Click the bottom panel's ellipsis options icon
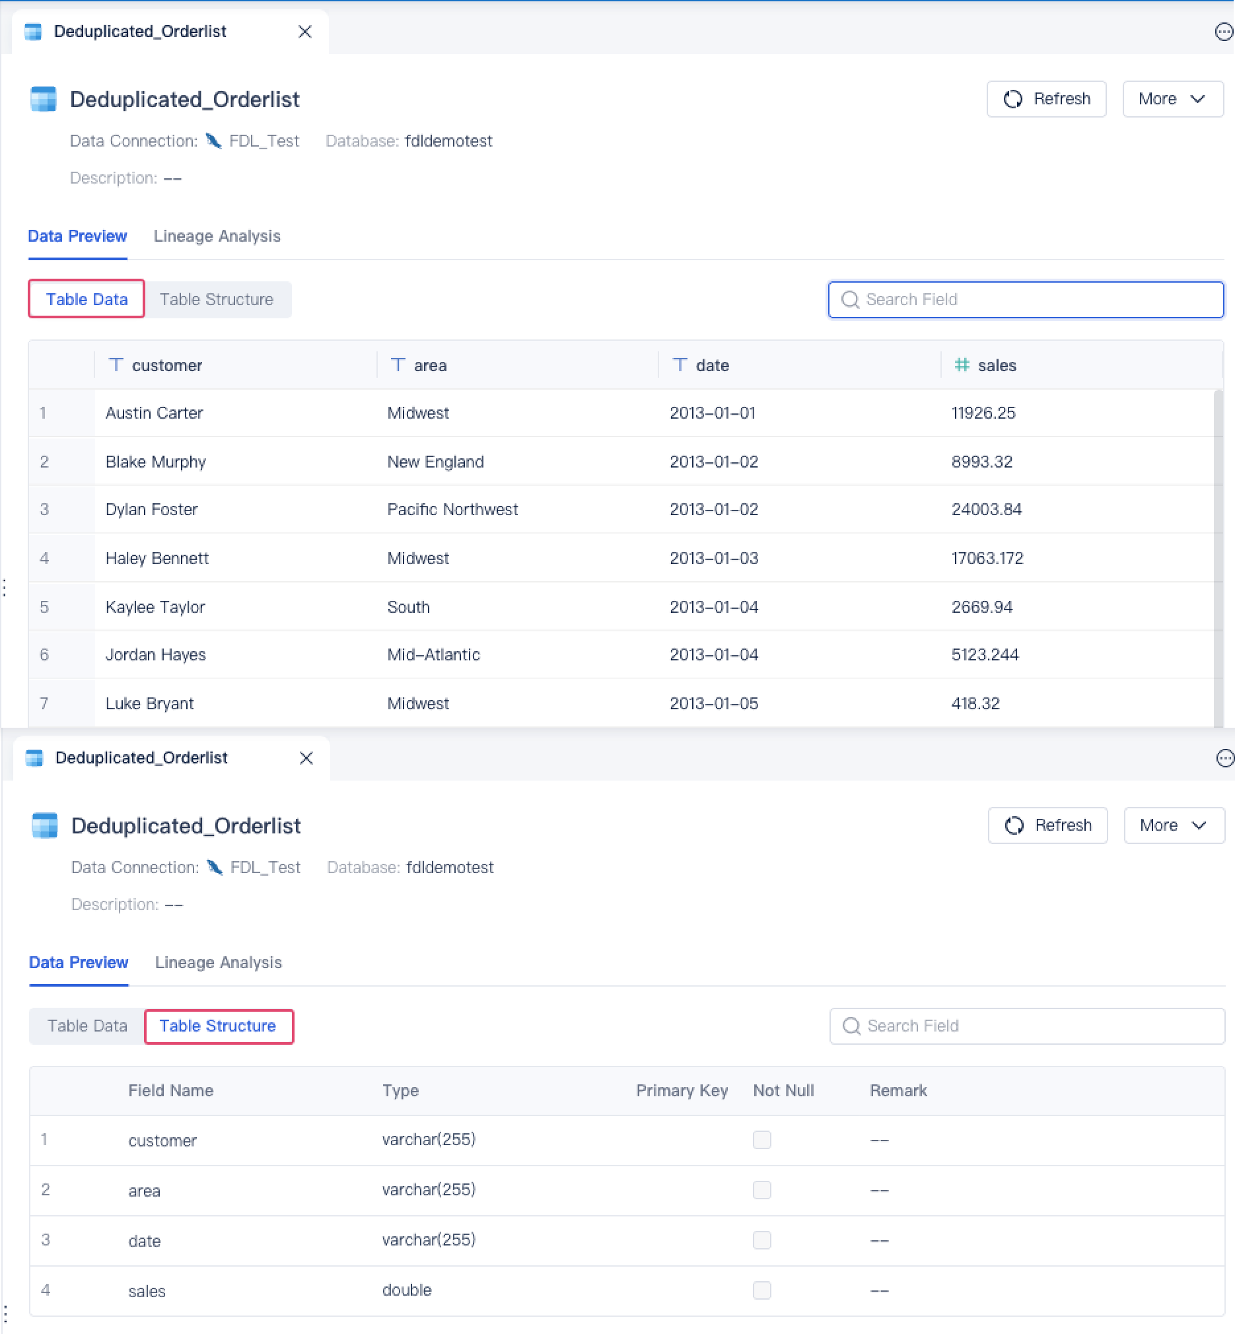1235x1334 pixels. [x=1225, y=758]
